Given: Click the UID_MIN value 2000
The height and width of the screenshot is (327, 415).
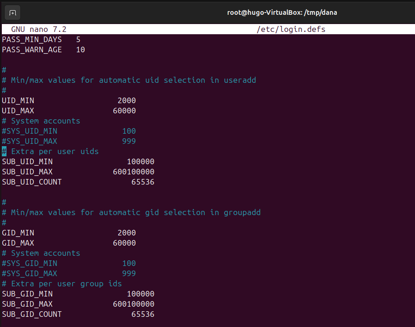Looking at the screenshot, I should [126, 100].
